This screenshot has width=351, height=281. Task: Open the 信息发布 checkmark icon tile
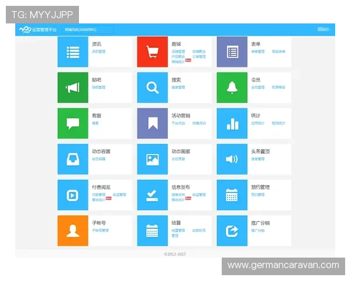pyautogui.click(x=153, y=195)
